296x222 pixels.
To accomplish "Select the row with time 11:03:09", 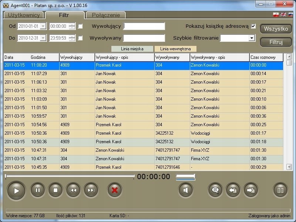I will 143,99.
